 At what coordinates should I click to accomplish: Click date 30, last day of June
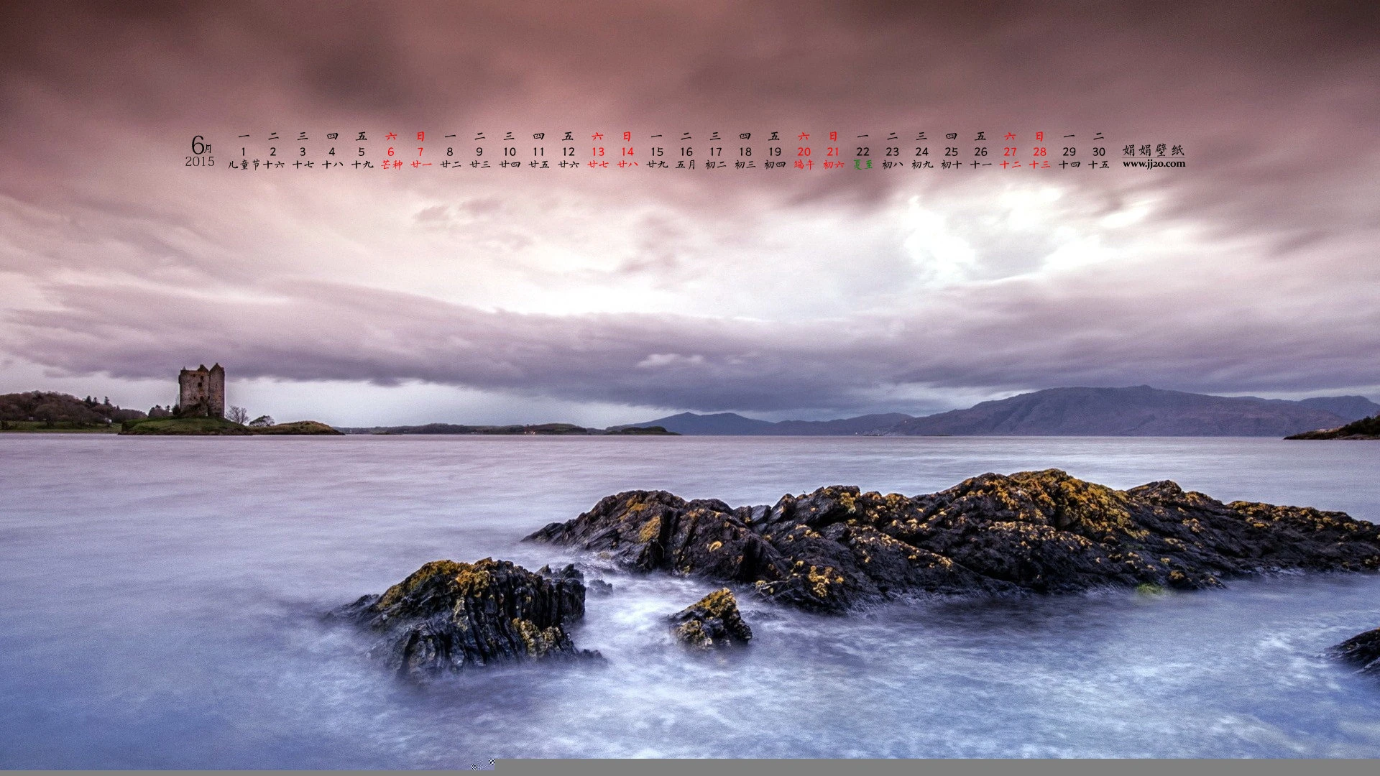(x=1099, y=152)
